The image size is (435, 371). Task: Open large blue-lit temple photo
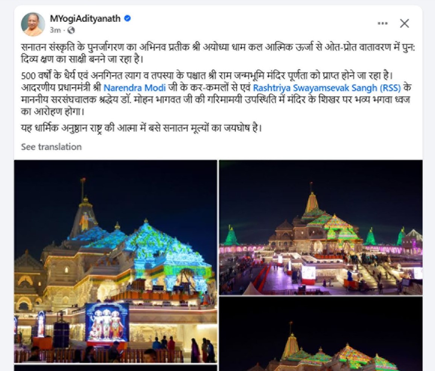[x=116, y=261]
